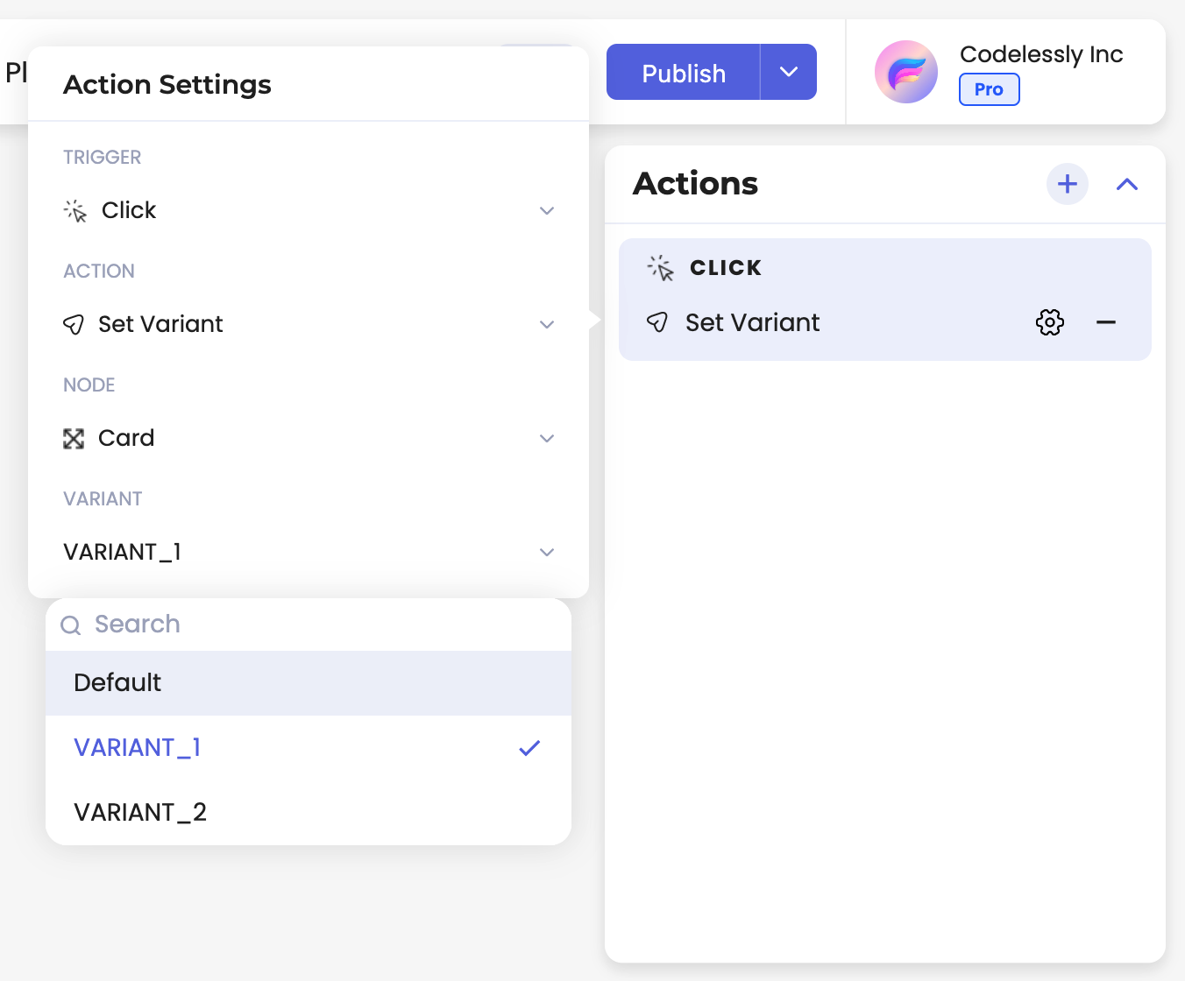Click the Publish button
The width and height of the screenshot is (1185, 981).
(x=684, y=73)
